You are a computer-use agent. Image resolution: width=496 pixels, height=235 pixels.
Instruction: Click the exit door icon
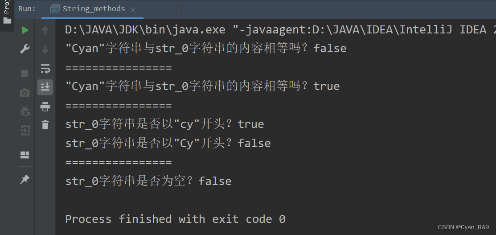tap(25, 130)
